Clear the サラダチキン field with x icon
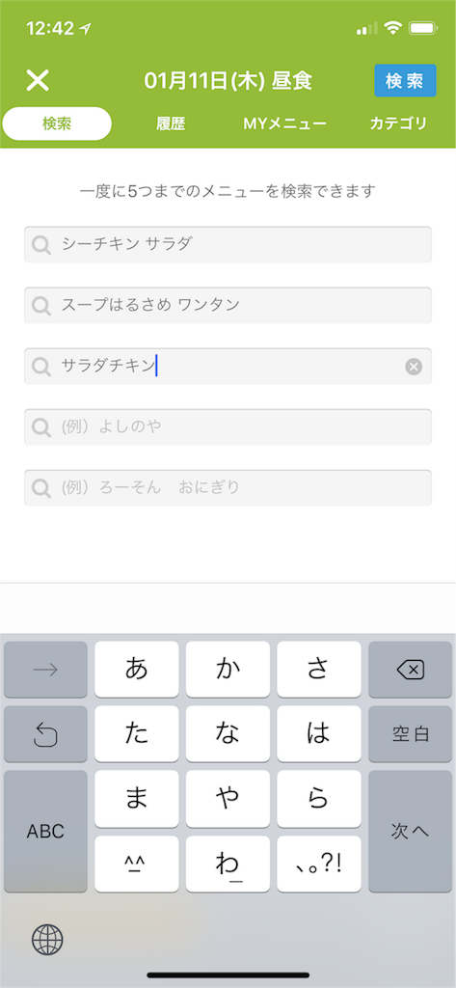456x988 pixels. coord(414,367)
